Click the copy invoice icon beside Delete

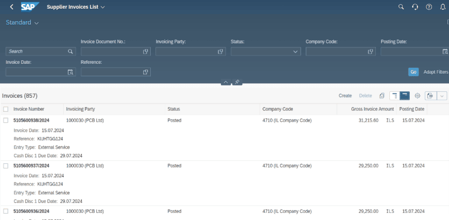381,96
